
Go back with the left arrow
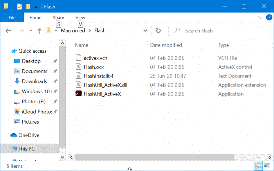pos(8,31)
